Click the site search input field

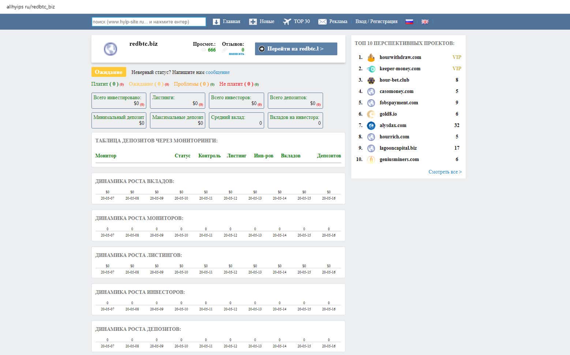click(x=149, y=22)
